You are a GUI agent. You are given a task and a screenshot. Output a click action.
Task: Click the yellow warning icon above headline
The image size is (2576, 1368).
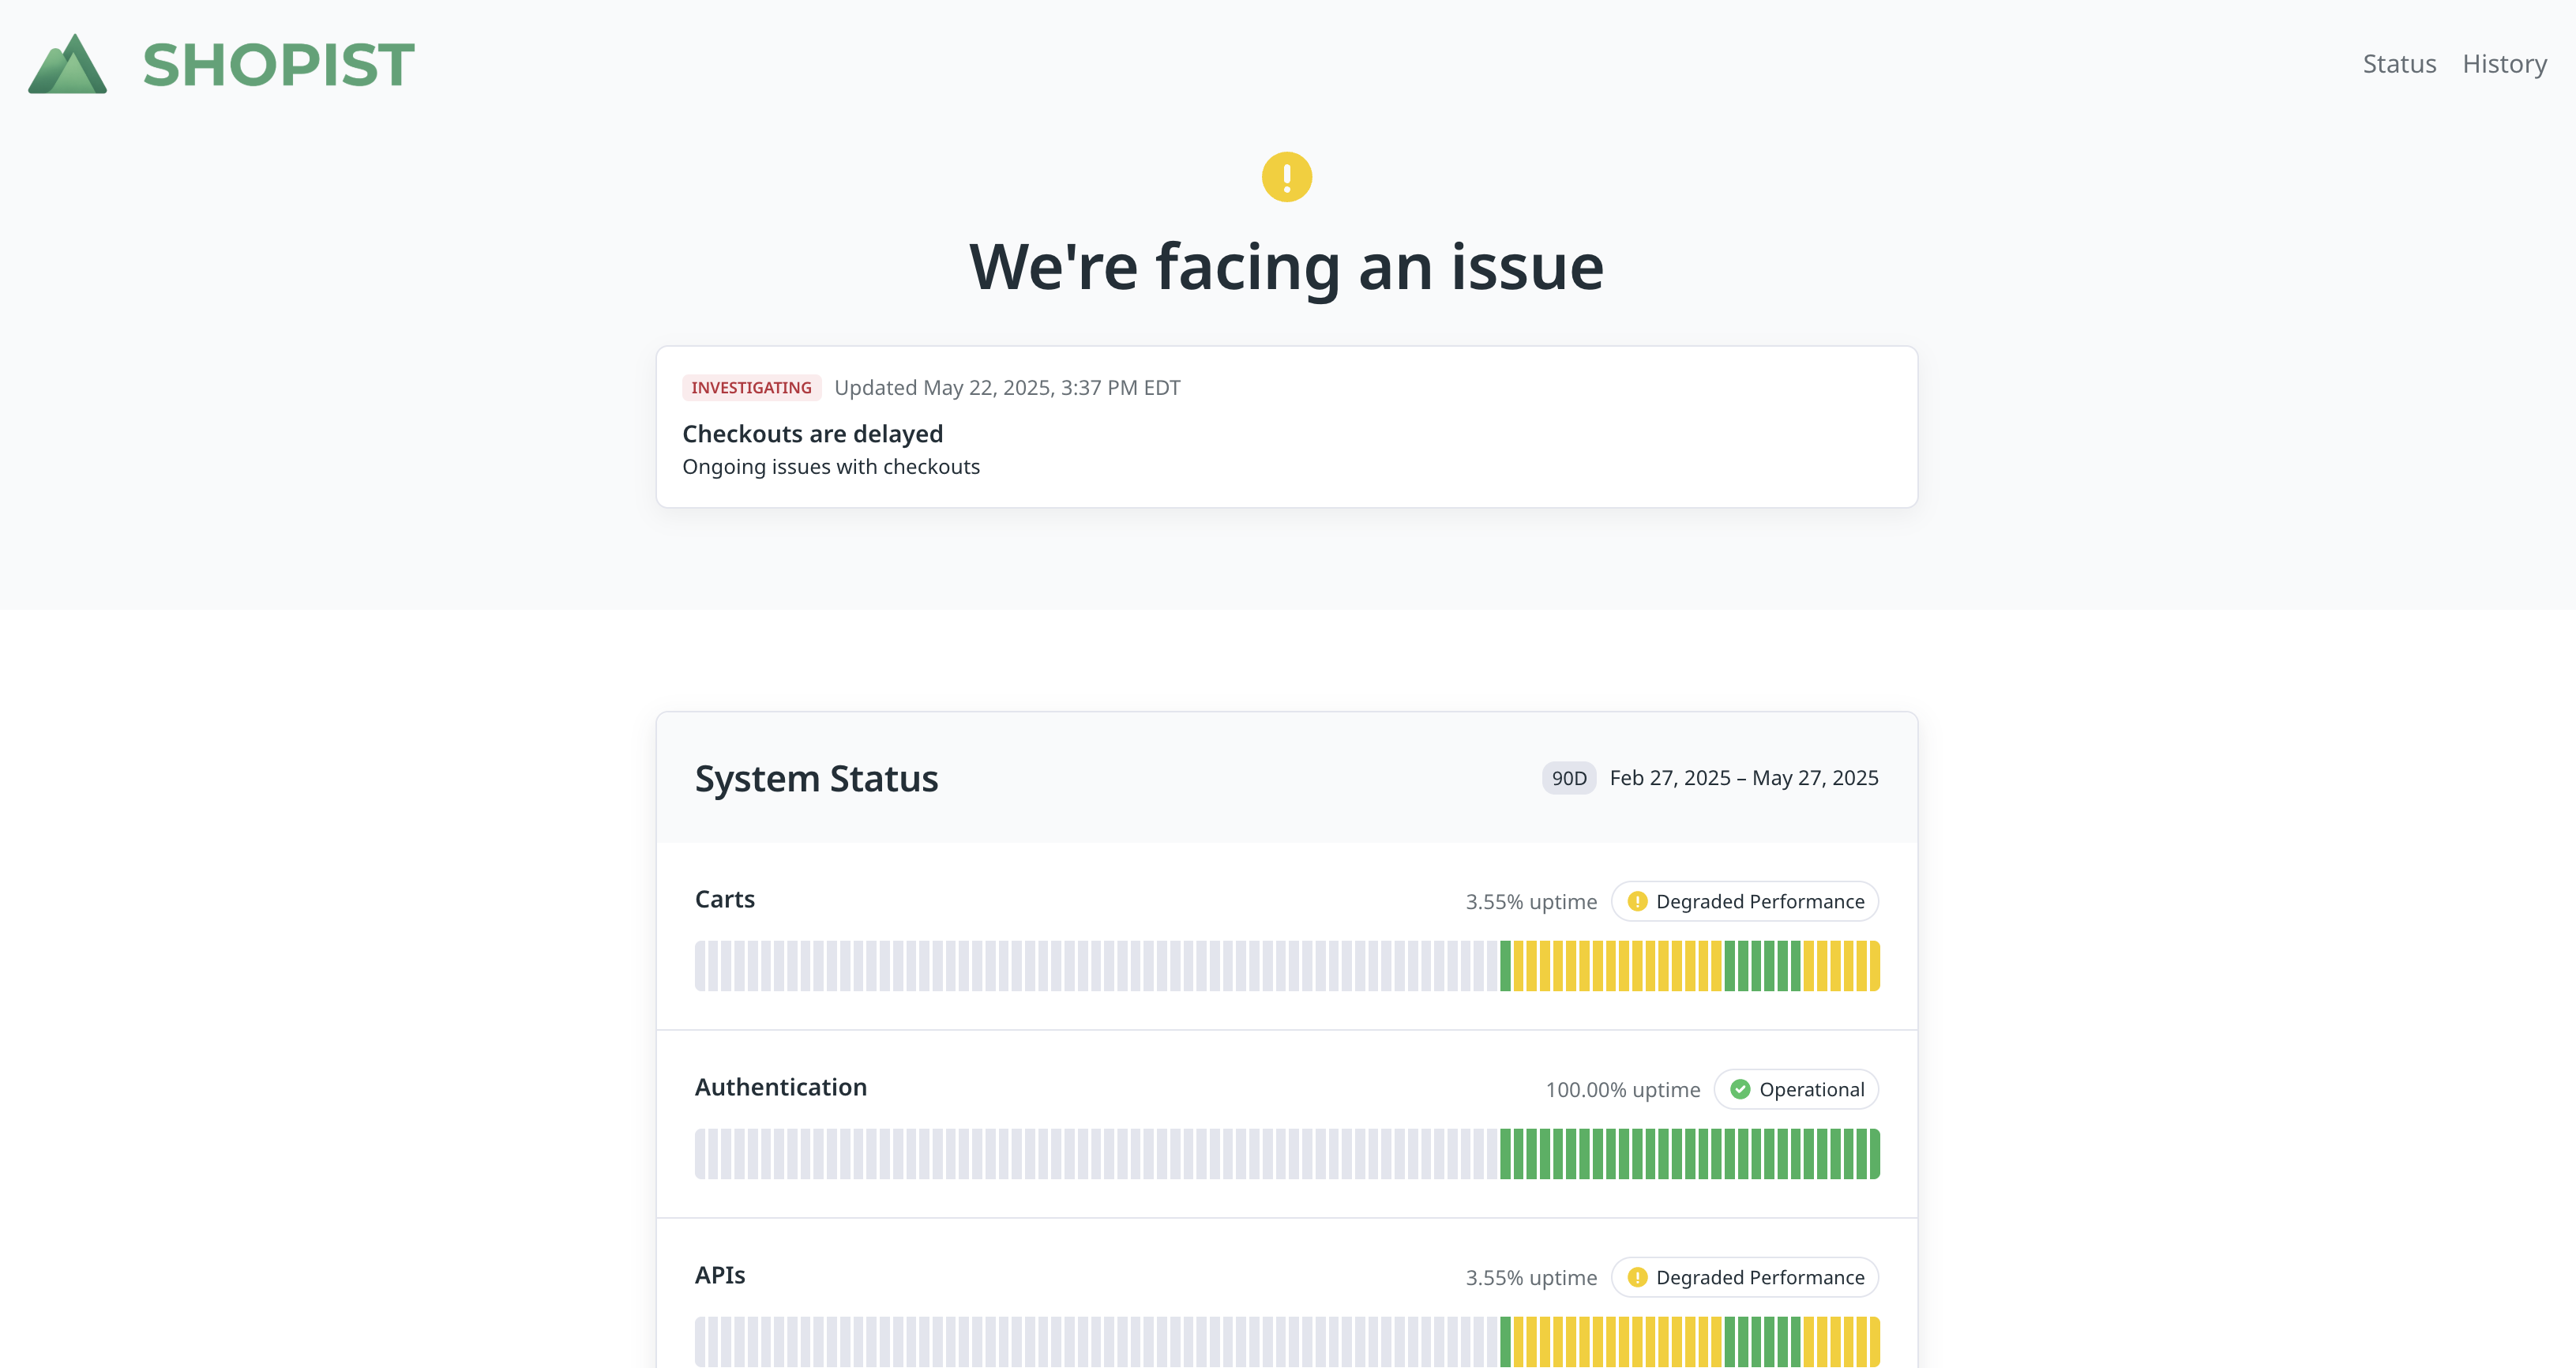(1286, 177)
